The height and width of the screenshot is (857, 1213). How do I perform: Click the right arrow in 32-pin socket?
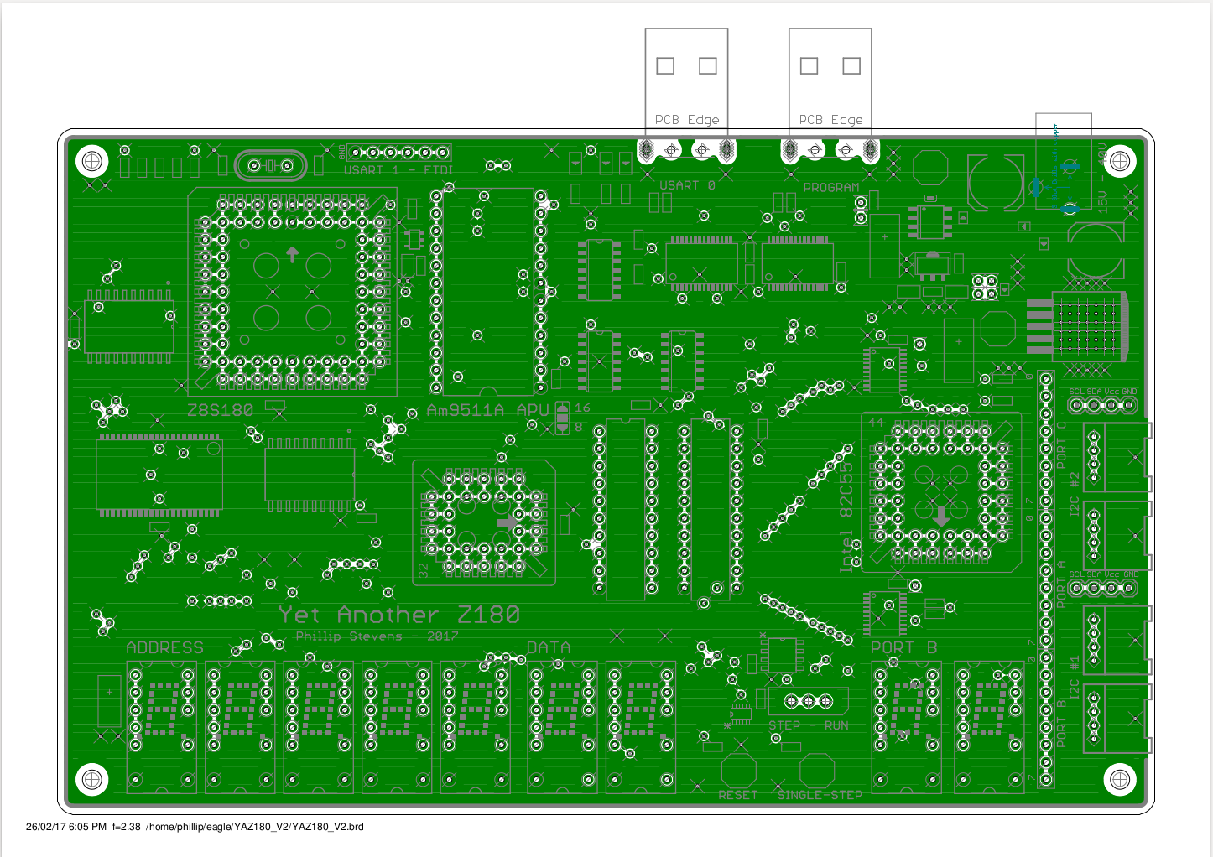tap(508, 522)
